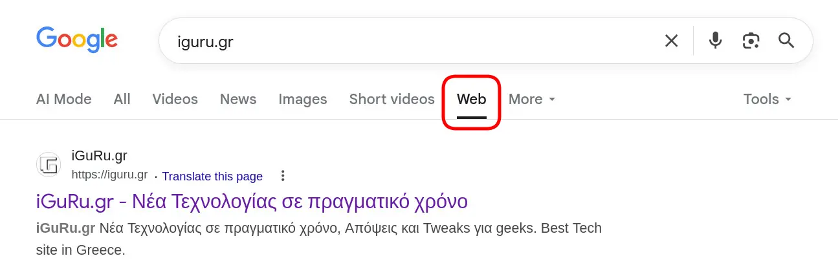Clear the search box with X icon
838x278 pixels.
coord(672,41)
